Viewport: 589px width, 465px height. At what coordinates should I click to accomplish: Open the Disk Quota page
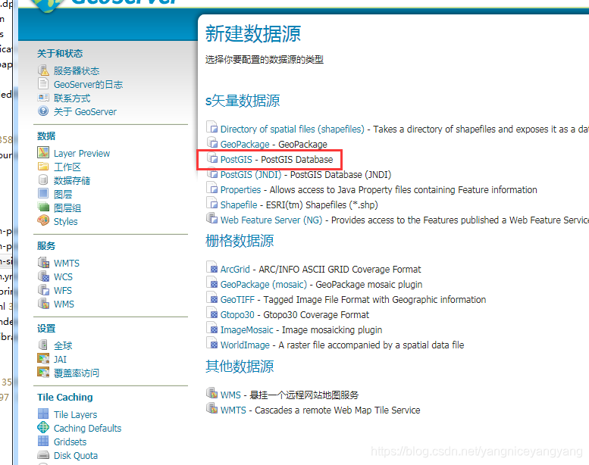coord(76,455)
